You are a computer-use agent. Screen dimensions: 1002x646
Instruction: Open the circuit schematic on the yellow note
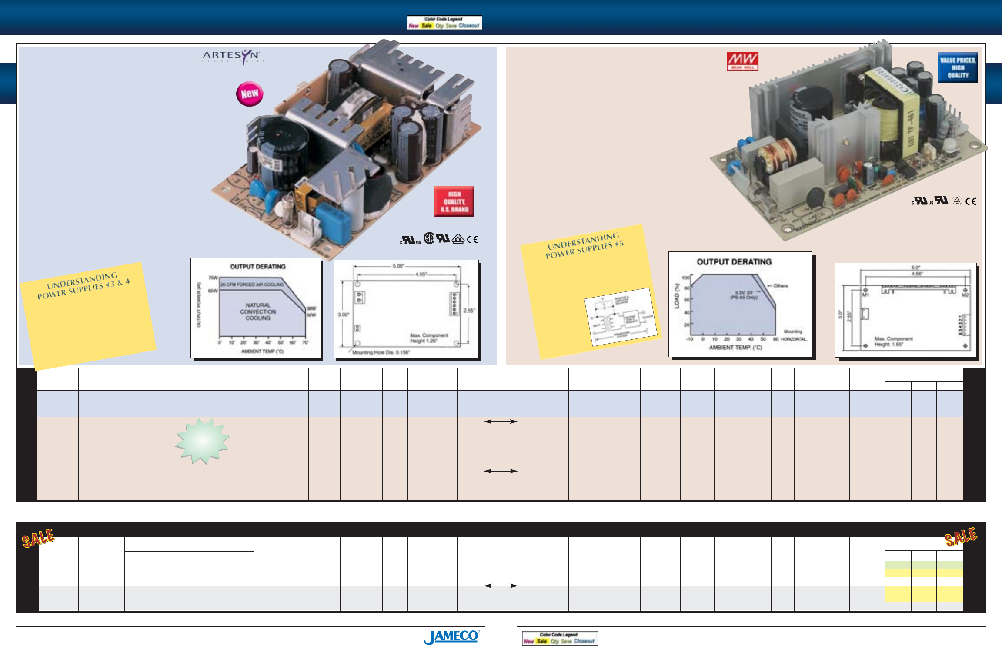tap(621, 317)
